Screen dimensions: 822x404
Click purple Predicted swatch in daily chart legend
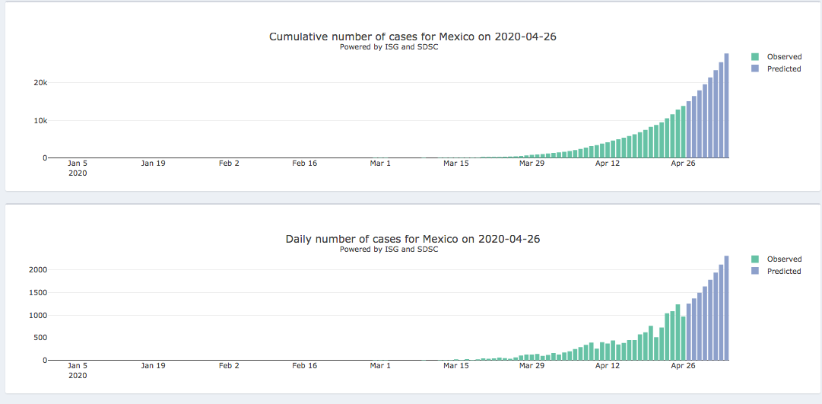tap(755, 272)
